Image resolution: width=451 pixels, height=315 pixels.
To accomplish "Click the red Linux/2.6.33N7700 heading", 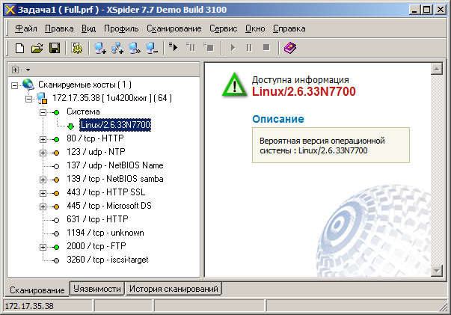I will pyautogui.click(x=304, y=91).
